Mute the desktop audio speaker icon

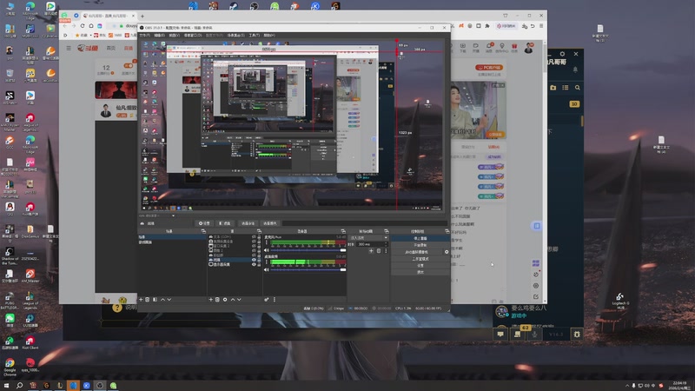click(x=267, y=269)
